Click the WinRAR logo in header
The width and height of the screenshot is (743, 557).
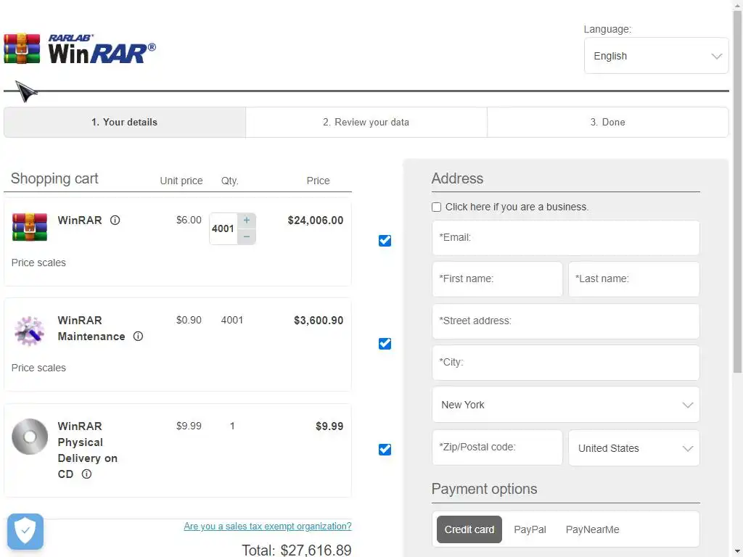(80, 49)
